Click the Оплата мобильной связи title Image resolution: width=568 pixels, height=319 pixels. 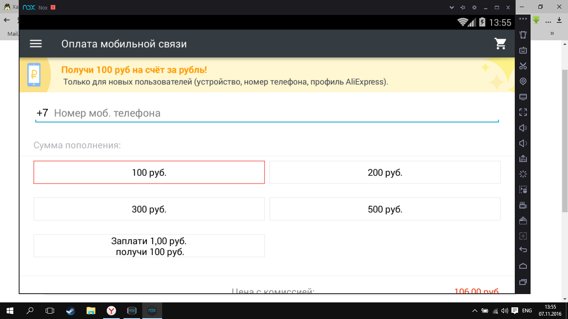[x=124, y=44]
